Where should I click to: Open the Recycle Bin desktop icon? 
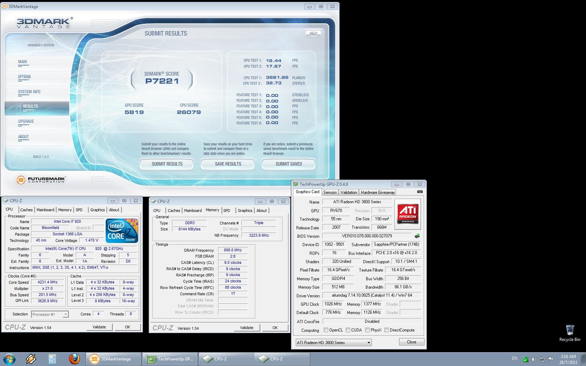pyautogui.click(x=570, y=333)
